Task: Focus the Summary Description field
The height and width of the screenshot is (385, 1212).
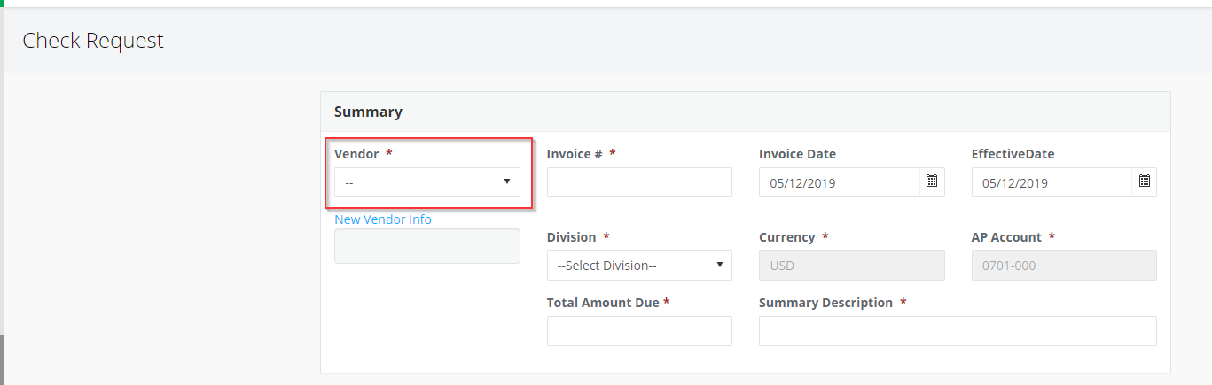Action: click(x=958, y=330)
